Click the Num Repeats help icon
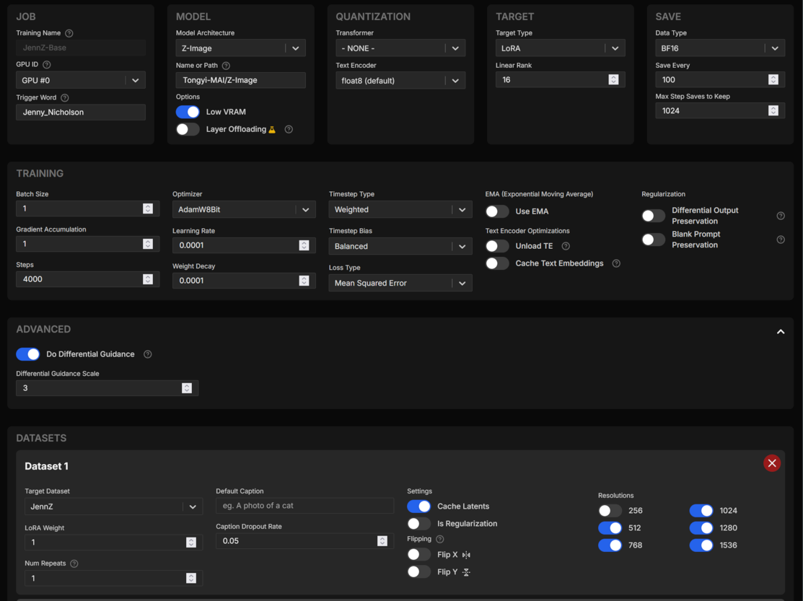The width and height of the screenshot is (803, 601). [74, 563]
